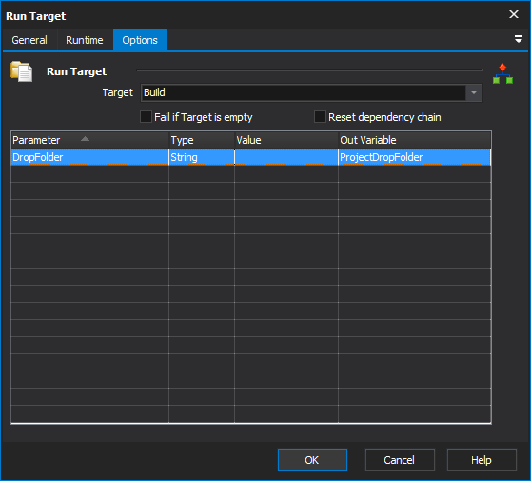Click the Out Variable column header
This screenshot has width=531, height=481.
(415, 140)
